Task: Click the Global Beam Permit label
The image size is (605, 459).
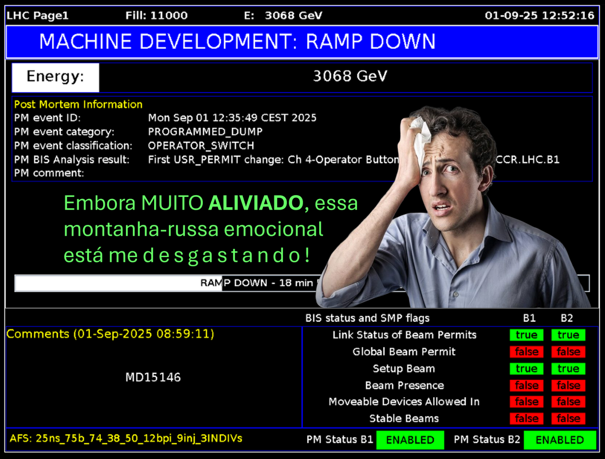Action: pyautogui.click(x=404, y=352)
